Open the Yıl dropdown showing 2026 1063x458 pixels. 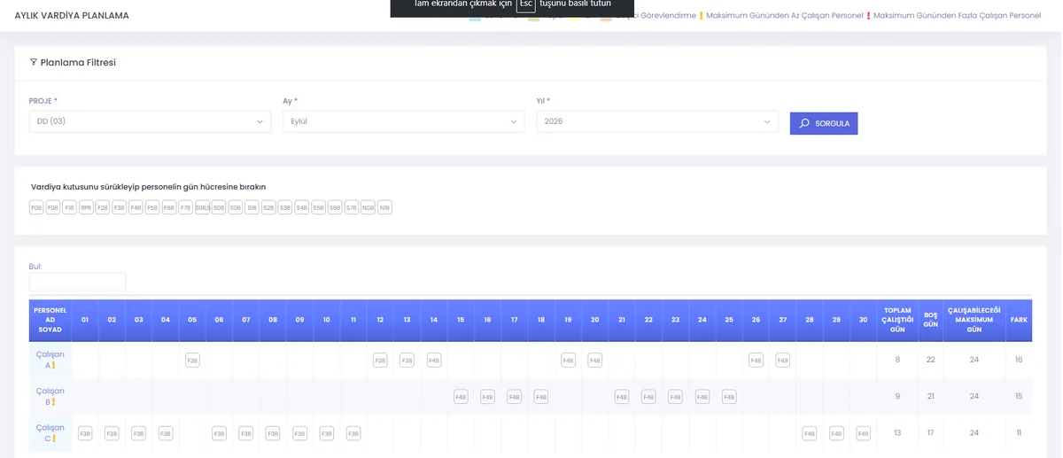click(x=657, y=121)
